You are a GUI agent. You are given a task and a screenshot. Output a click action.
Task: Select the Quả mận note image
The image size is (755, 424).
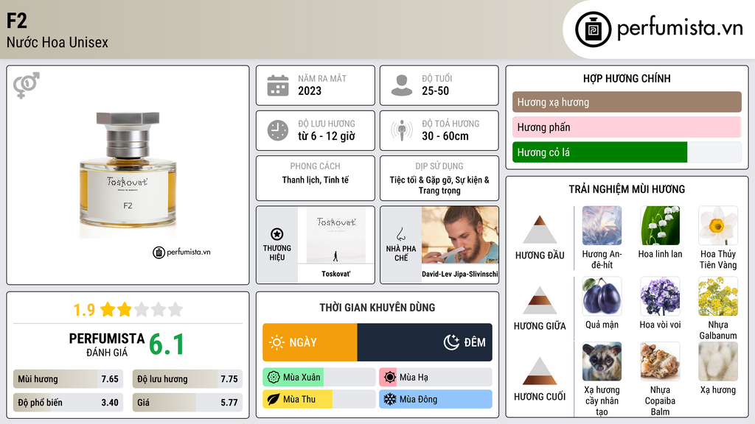(x=602, y=296)
